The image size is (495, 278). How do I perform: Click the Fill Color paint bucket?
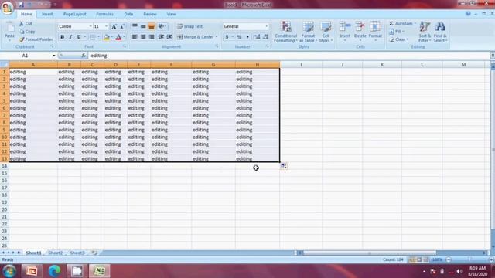[107, 37]
